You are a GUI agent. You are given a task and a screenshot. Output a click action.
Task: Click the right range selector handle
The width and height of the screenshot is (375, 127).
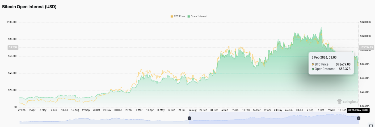(359, 118)
